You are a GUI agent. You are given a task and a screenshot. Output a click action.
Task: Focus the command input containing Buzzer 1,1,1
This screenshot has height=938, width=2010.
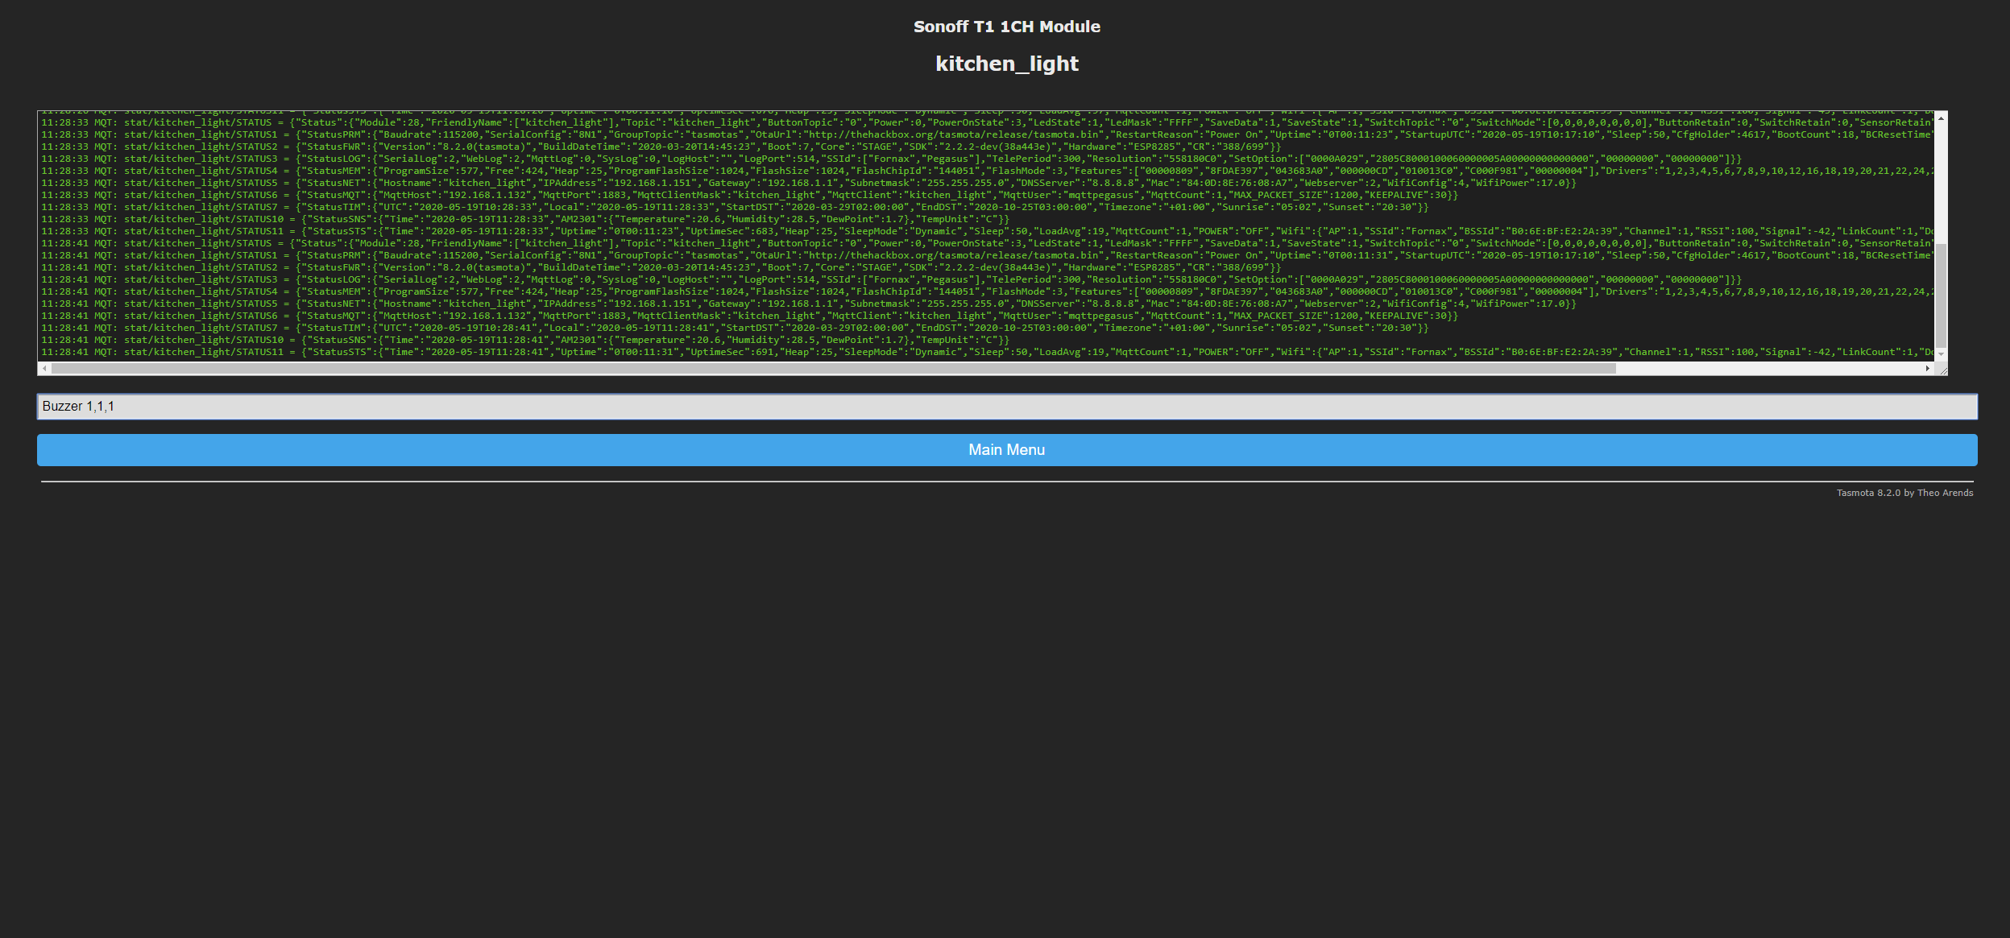(1007, 407)
